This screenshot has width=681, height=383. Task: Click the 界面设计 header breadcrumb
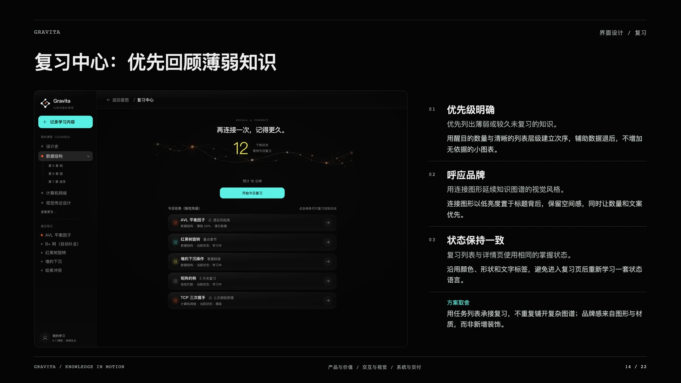(x=611, y=33)
